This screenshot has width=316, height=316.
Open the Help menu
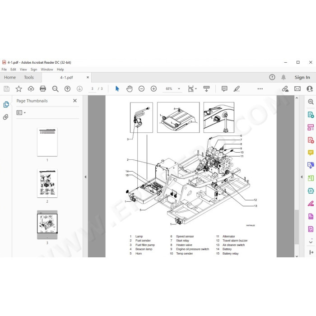60,70
